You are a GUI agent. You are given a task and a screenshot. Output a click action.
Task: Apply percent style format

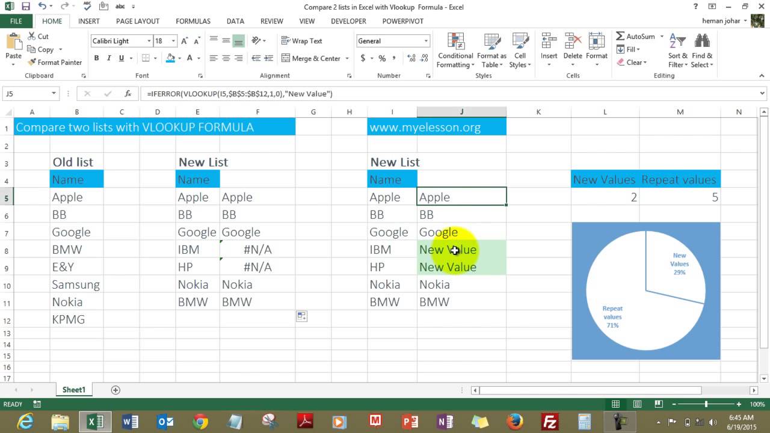[x=382, y=58]
